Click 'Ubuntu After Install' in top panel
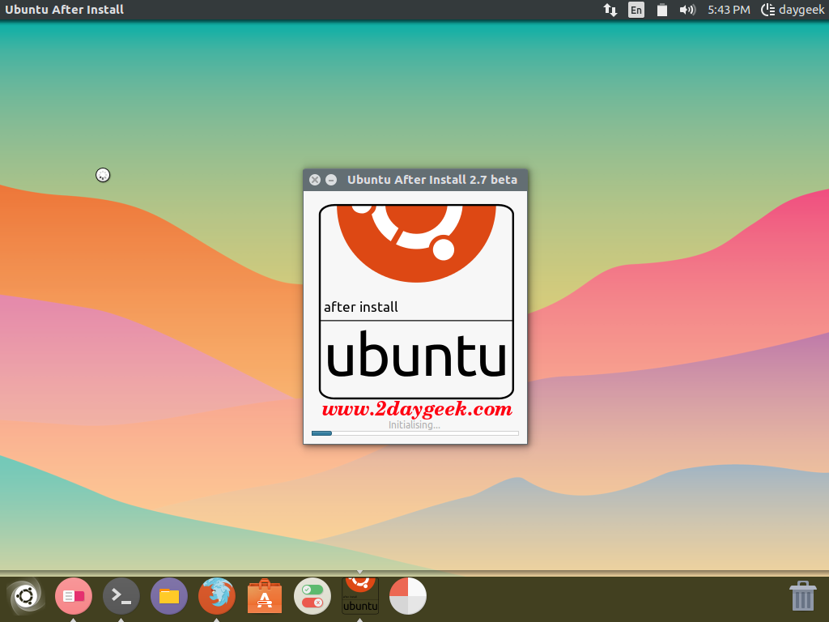Screen dimensions: 829x622 pyautogui.click(x=64, y=10)
